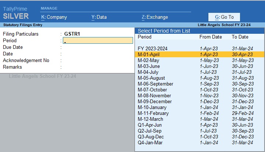Select Q1-Apr-Jun quarterly period

coord(150,125)
